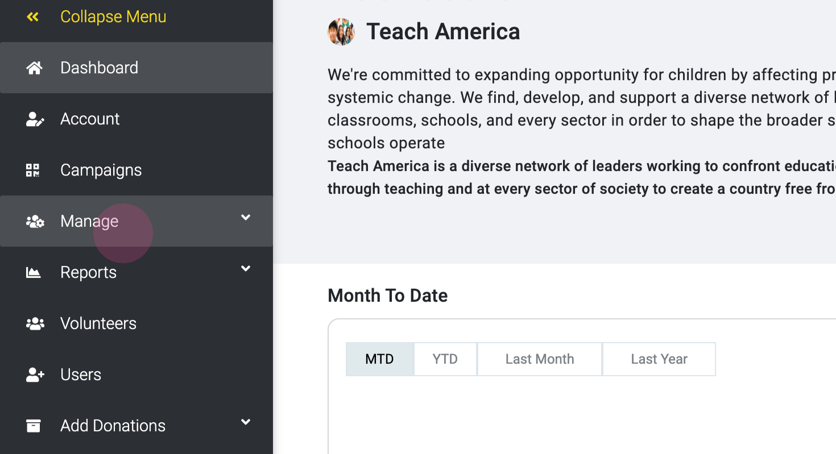Viewport: 836px width, 454px height.
Task: Click the Add Donations box icon
Action: pos(34,426)
